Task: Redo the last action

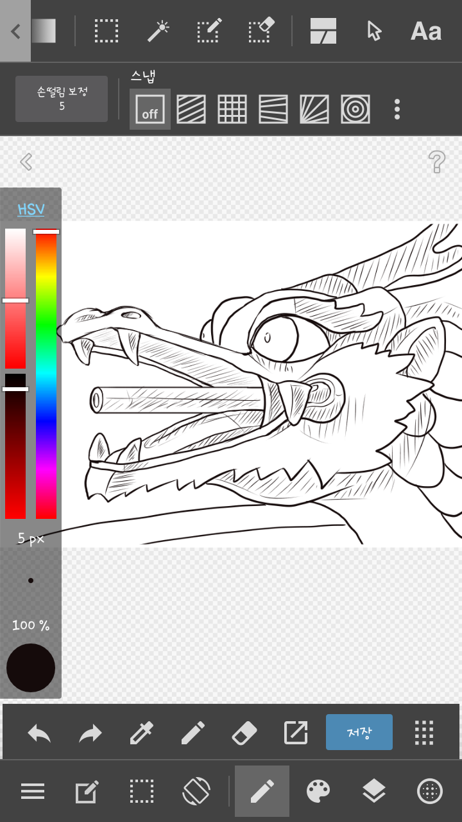Action: point(90,733)
